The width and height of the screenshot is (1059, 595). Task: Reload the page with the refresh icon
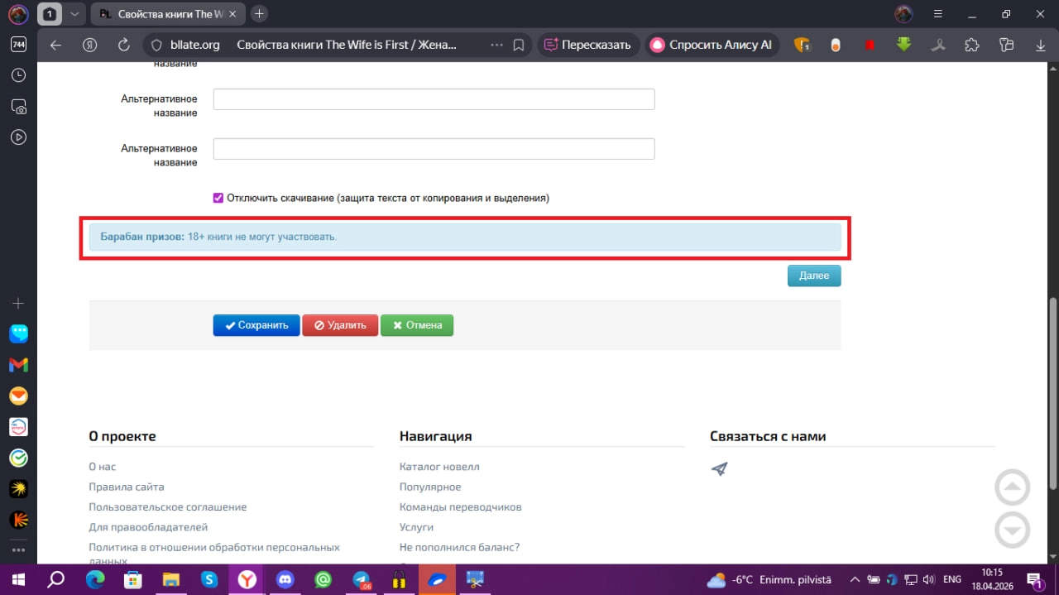click(x=124, y=45)
